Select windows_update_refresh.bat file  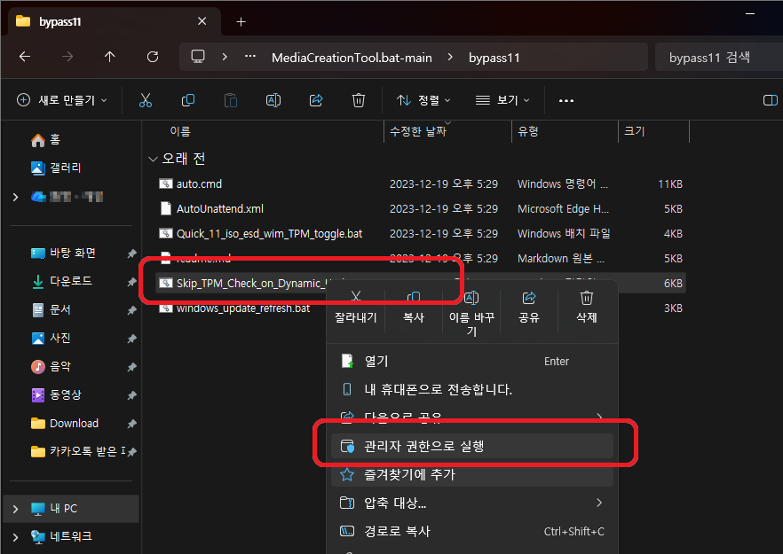point(242,308)
